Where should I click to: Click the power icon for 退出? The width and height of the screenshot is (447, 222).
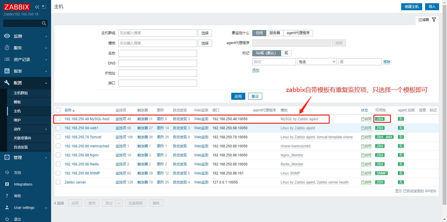click(7, 219)
